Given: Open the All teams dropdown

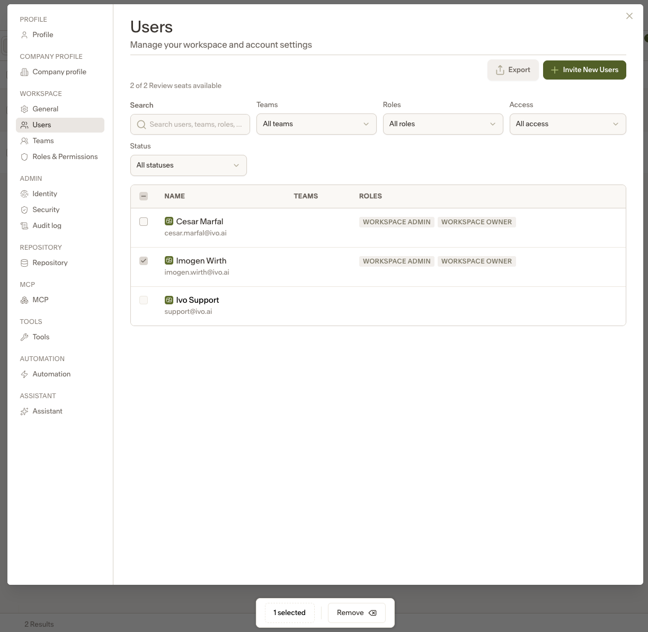Looking at the screenshot, I should (316, 124).
